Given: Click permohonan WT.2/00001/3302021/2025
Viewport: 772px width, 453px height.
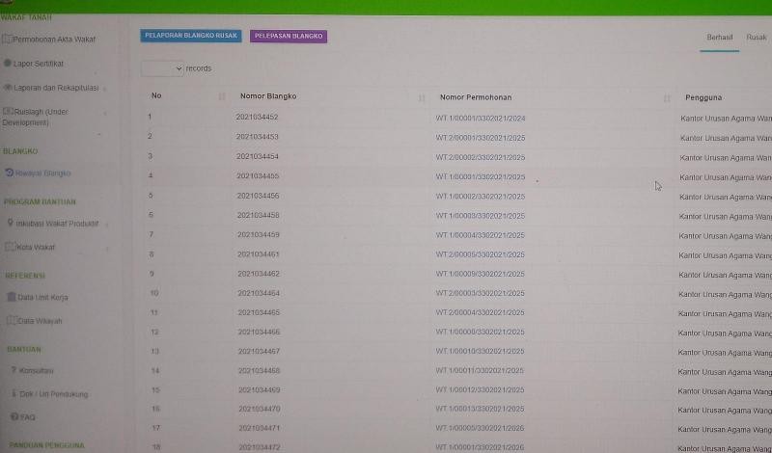Looking at the screenshot, I should pyautogui.click(x=481, y=138).
